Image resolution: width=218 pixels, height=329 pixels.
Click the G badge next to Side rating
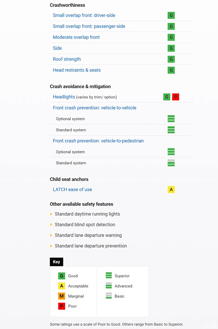[x=171, y=48]
